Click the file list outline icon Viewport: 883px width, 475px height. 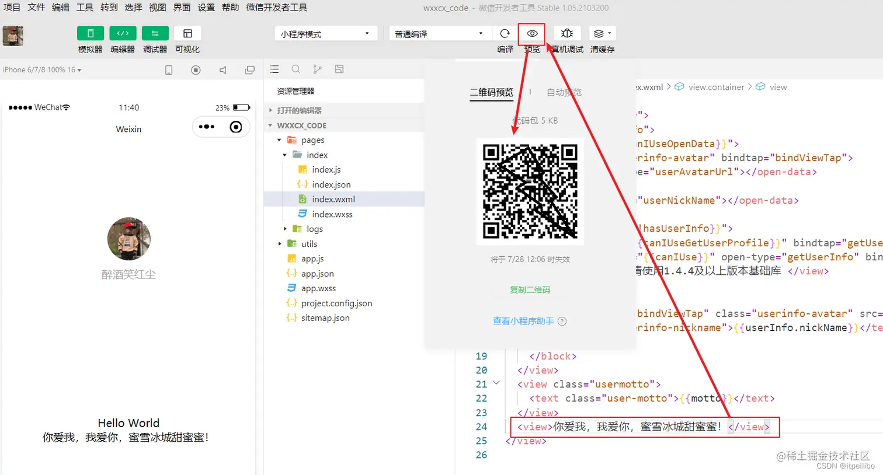click(274, 69)
